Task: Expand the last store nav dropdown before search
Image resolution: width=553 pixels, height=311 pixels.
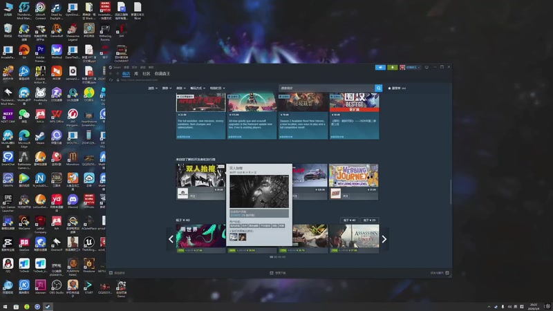Action: coord(217,88)
